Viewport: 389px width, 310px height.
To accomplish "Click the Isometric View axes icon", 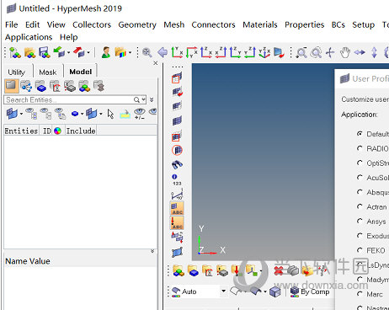I will pos(264,52).
